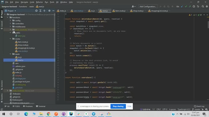Open the Refactor menu

click(x=39, y=2)
